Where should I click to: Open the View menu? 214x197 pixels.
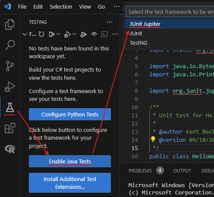click(x=85, y=7)
